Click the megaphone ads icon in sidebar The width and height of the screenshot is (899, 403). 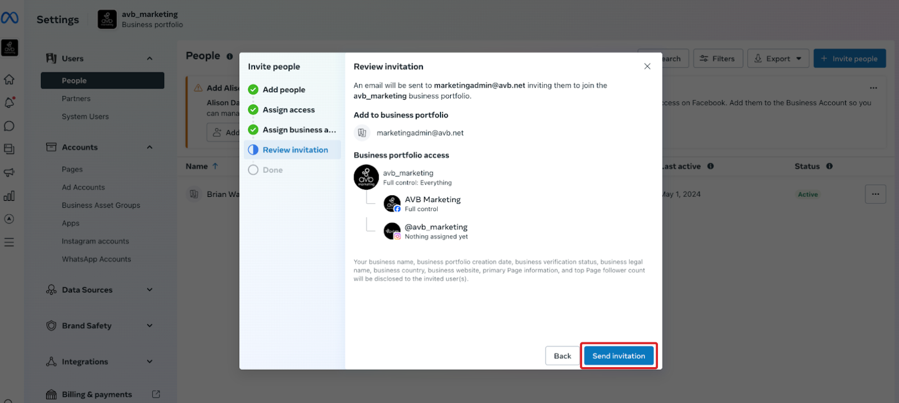click(9, 172)
